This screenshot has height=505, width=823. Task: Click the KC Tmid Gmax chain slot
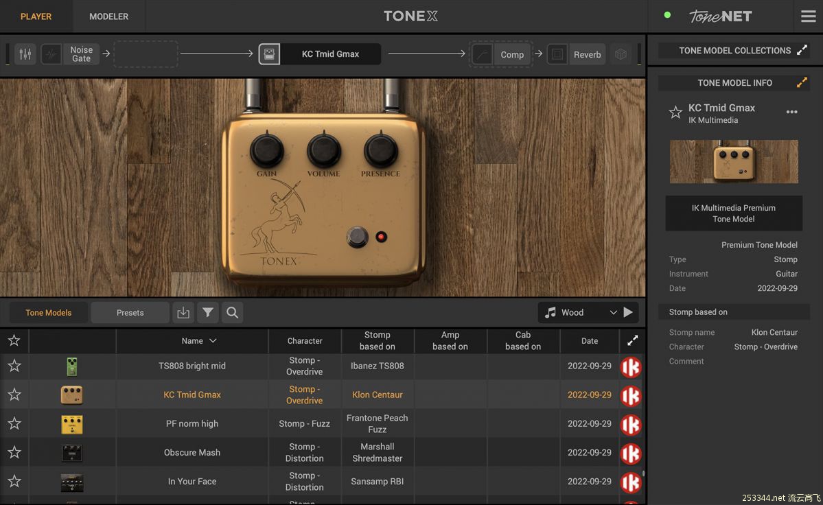pyautogui.click(x=330, y=54)
